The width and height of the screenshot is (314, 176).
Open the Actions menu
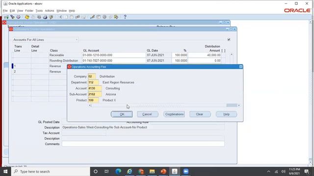click(50, 11)
